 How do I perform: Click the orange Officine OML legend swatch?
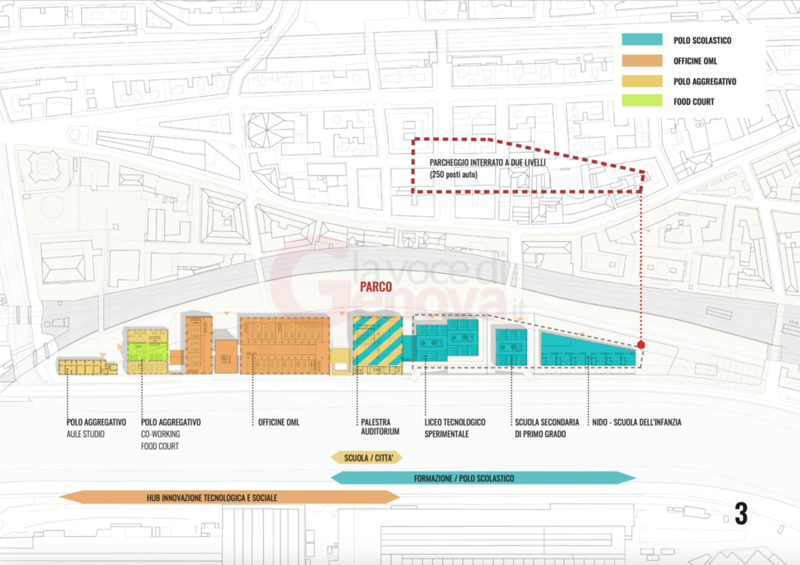(642, 60)
